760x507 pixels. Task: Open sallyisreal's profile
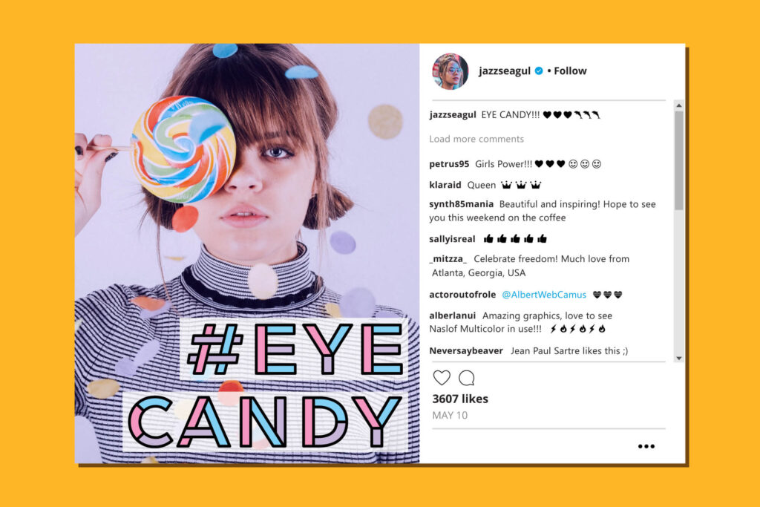pos(452,239)
